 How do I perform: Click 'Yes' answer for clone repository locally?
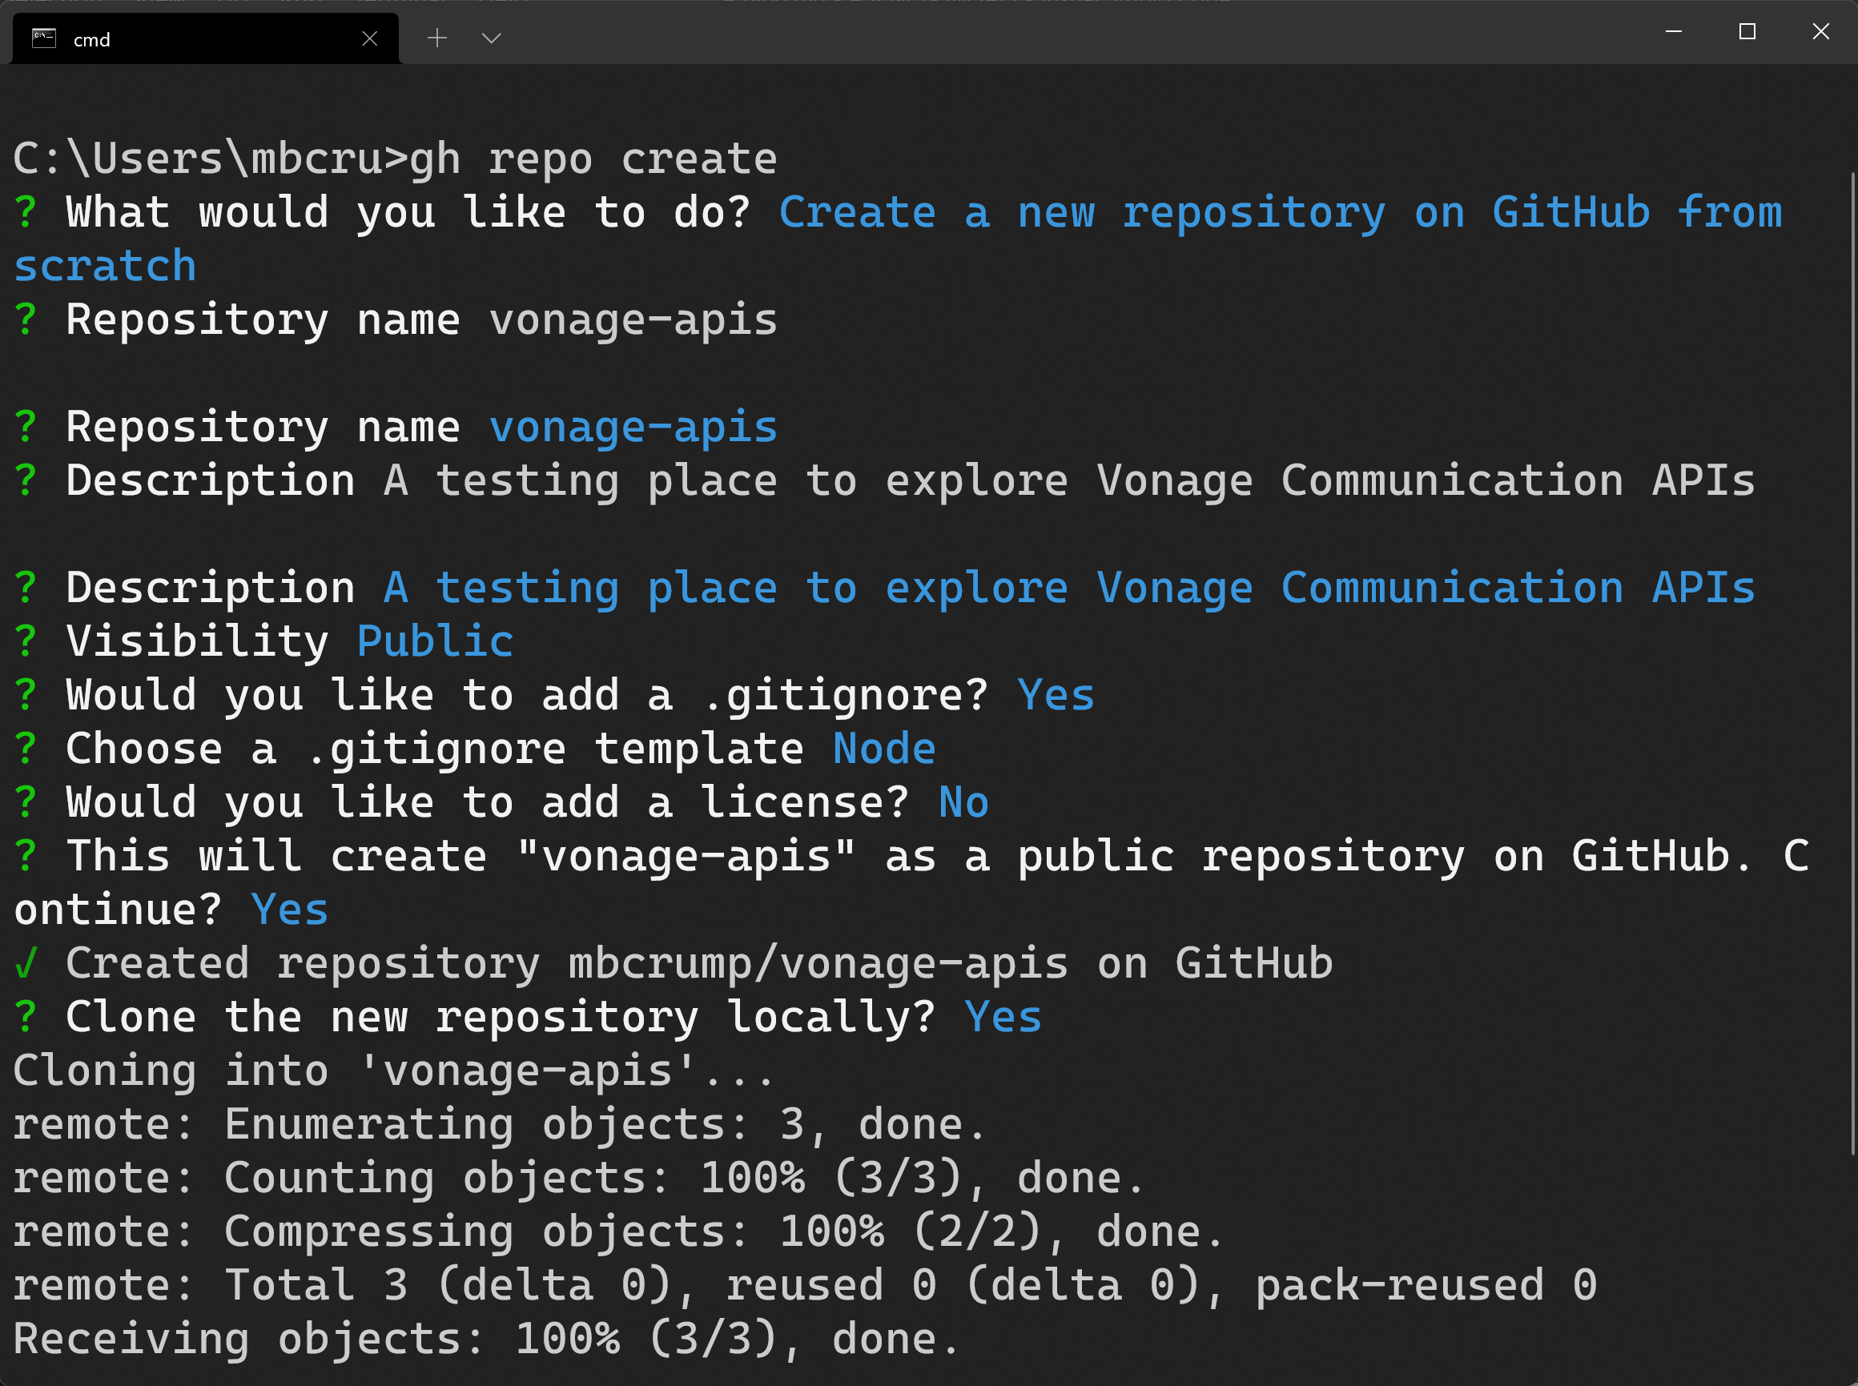pyautogui.click(x=1003, y=1017)
